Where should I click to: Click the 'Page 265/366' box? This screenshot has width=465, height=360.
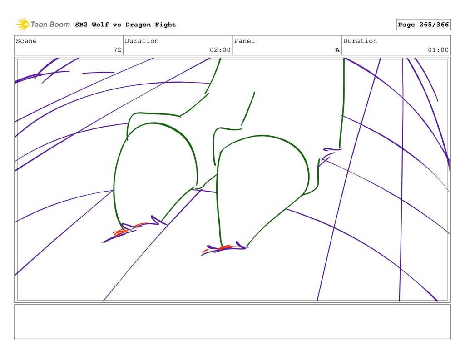[x=423, y=25]
